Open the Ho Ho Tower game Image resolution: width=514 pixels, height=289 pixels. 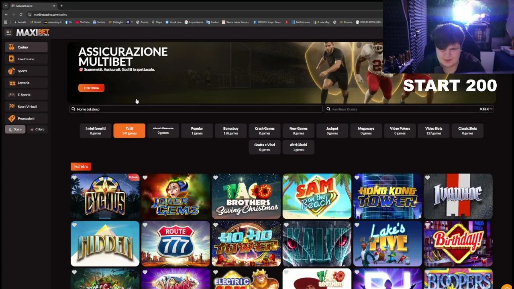pos(246,244)
